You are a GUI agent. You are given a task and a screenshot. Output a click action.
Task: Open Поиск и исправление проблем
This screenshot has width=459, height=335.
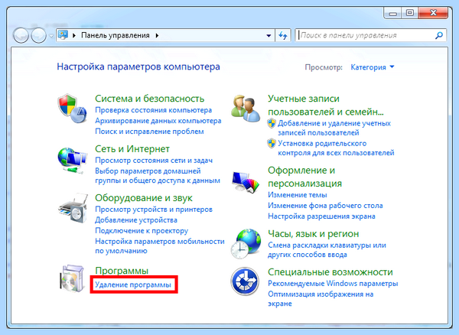pos(149,132)
